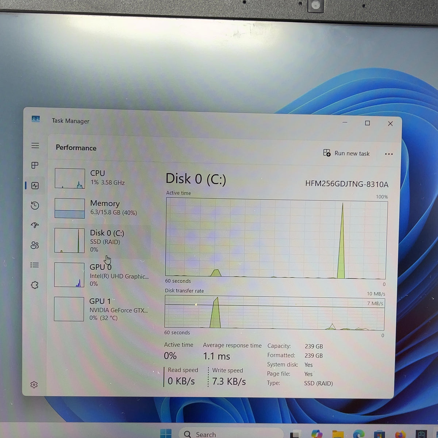
Task: Open the App history page icon
Action: point(35,205)
